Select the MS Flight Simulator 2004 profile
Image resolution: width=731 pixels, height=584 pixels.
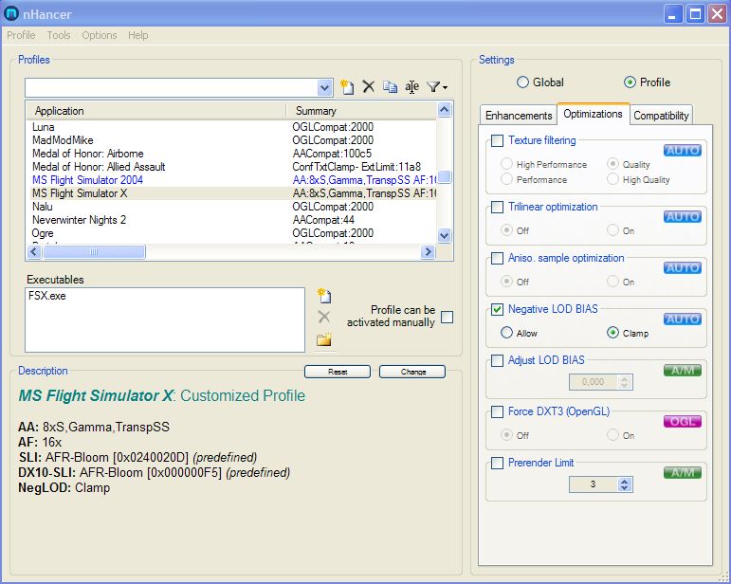[x=231, y=180]
